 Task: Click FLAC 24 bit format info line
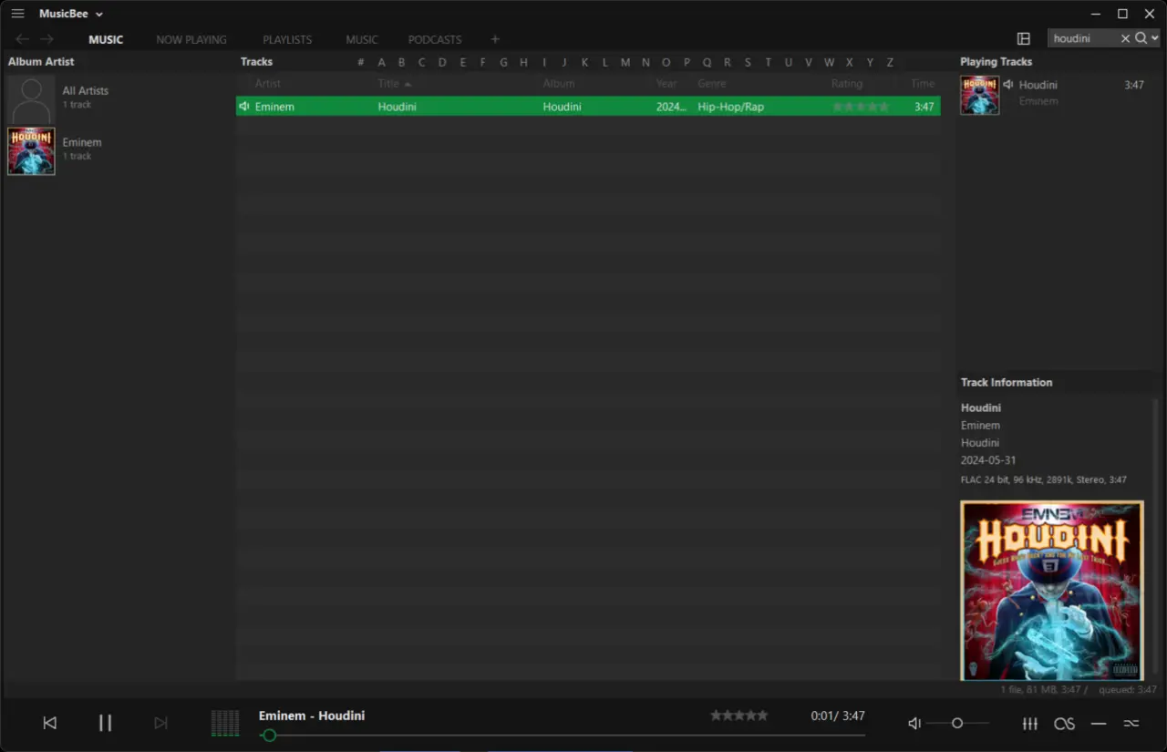pos(1044,479)
